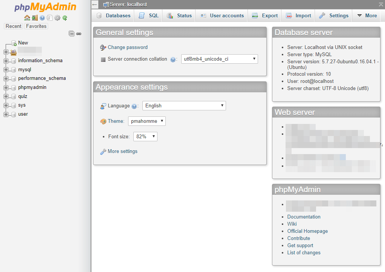Expand the mysql database node
This screenshot has height=272, width=385.
pyautogui.click(x=6, y=69)
